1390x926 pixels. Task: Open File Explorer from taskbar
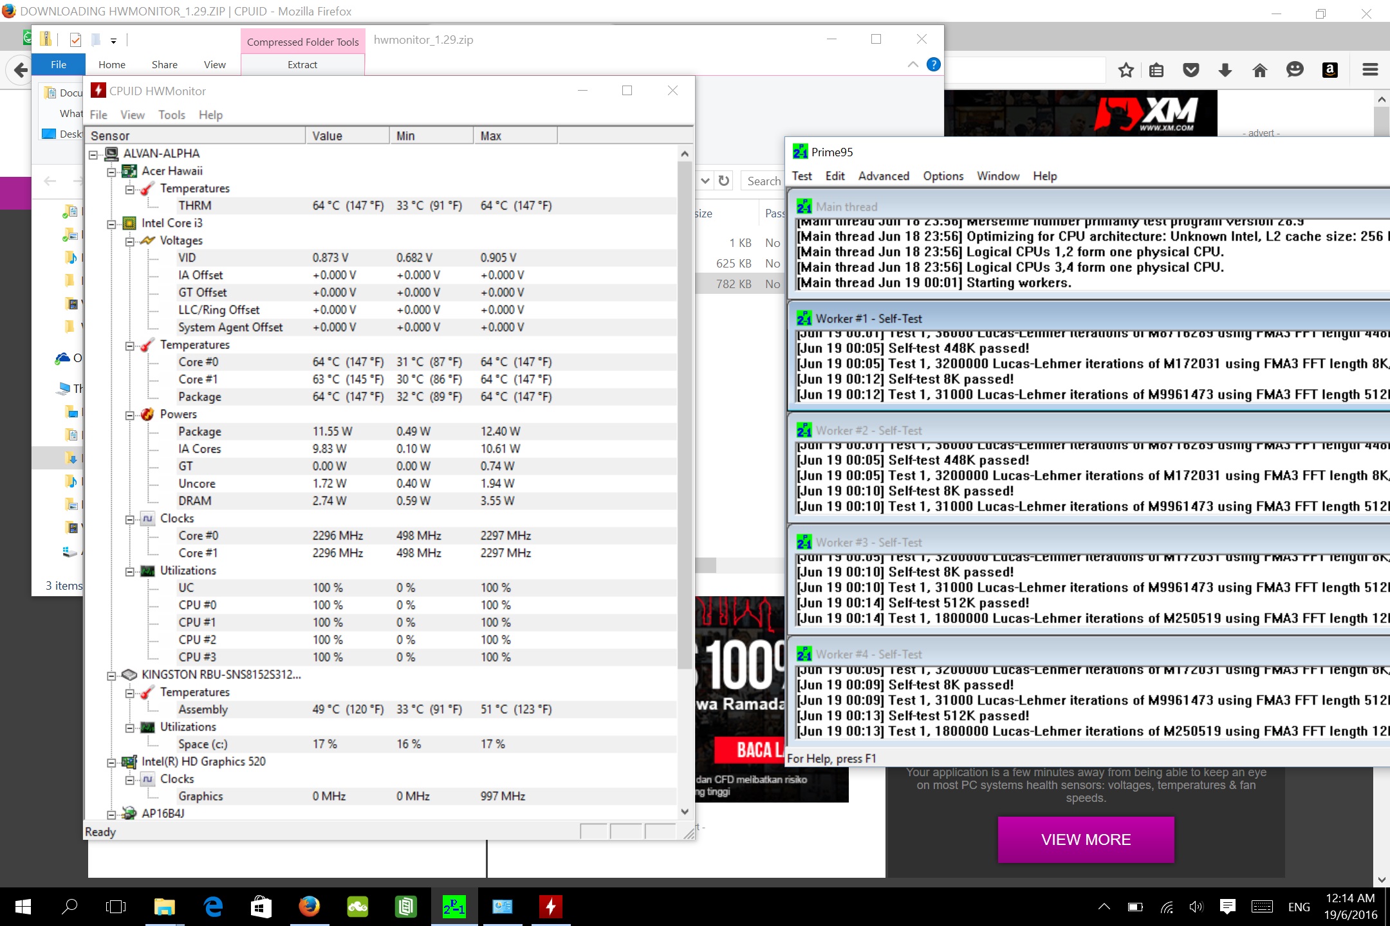(x=165, y=907)
